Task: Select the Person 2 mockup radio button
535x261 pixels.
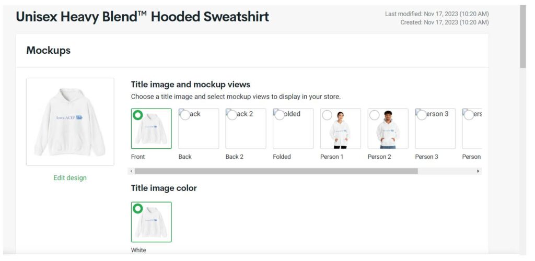Action: (x=375, y=115)
